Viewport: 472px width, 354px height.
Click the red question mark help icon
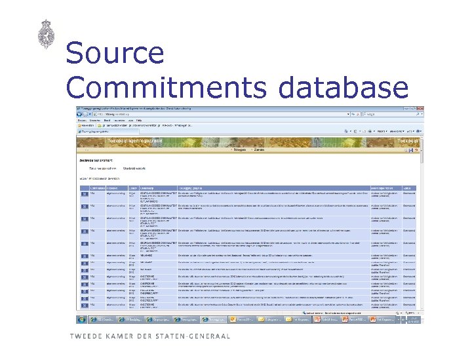pos(416,150)
